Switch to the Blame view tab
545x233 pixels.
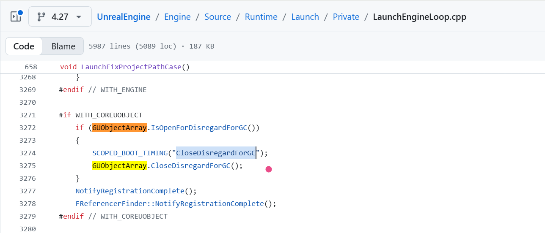tap(63, 46)
